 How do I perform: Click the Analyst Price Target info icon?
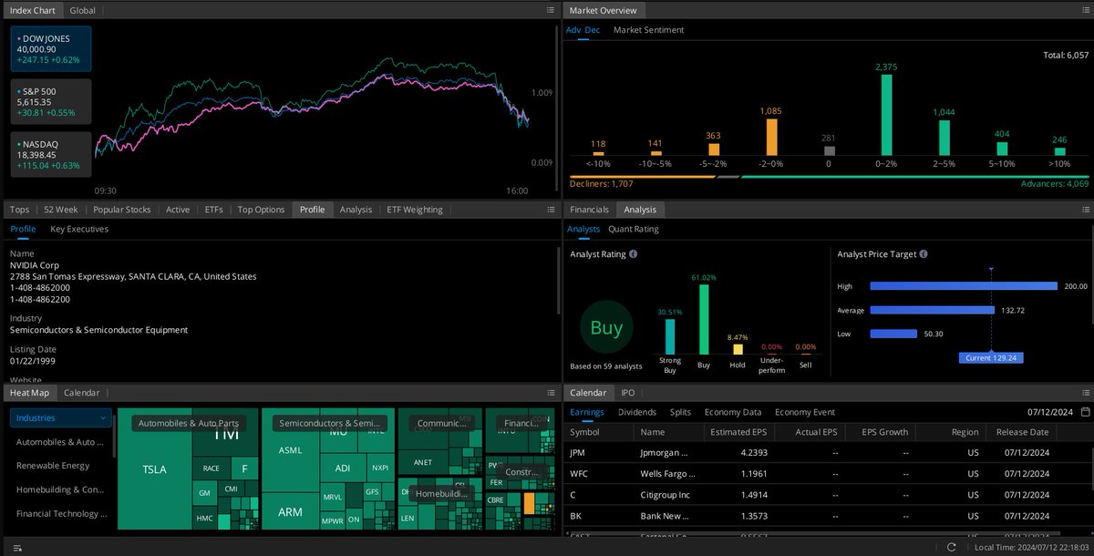point(924,254)
